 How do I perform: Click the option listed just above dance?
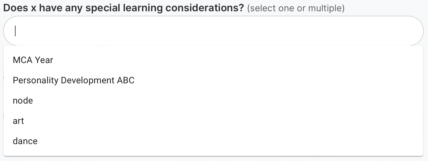18,121
